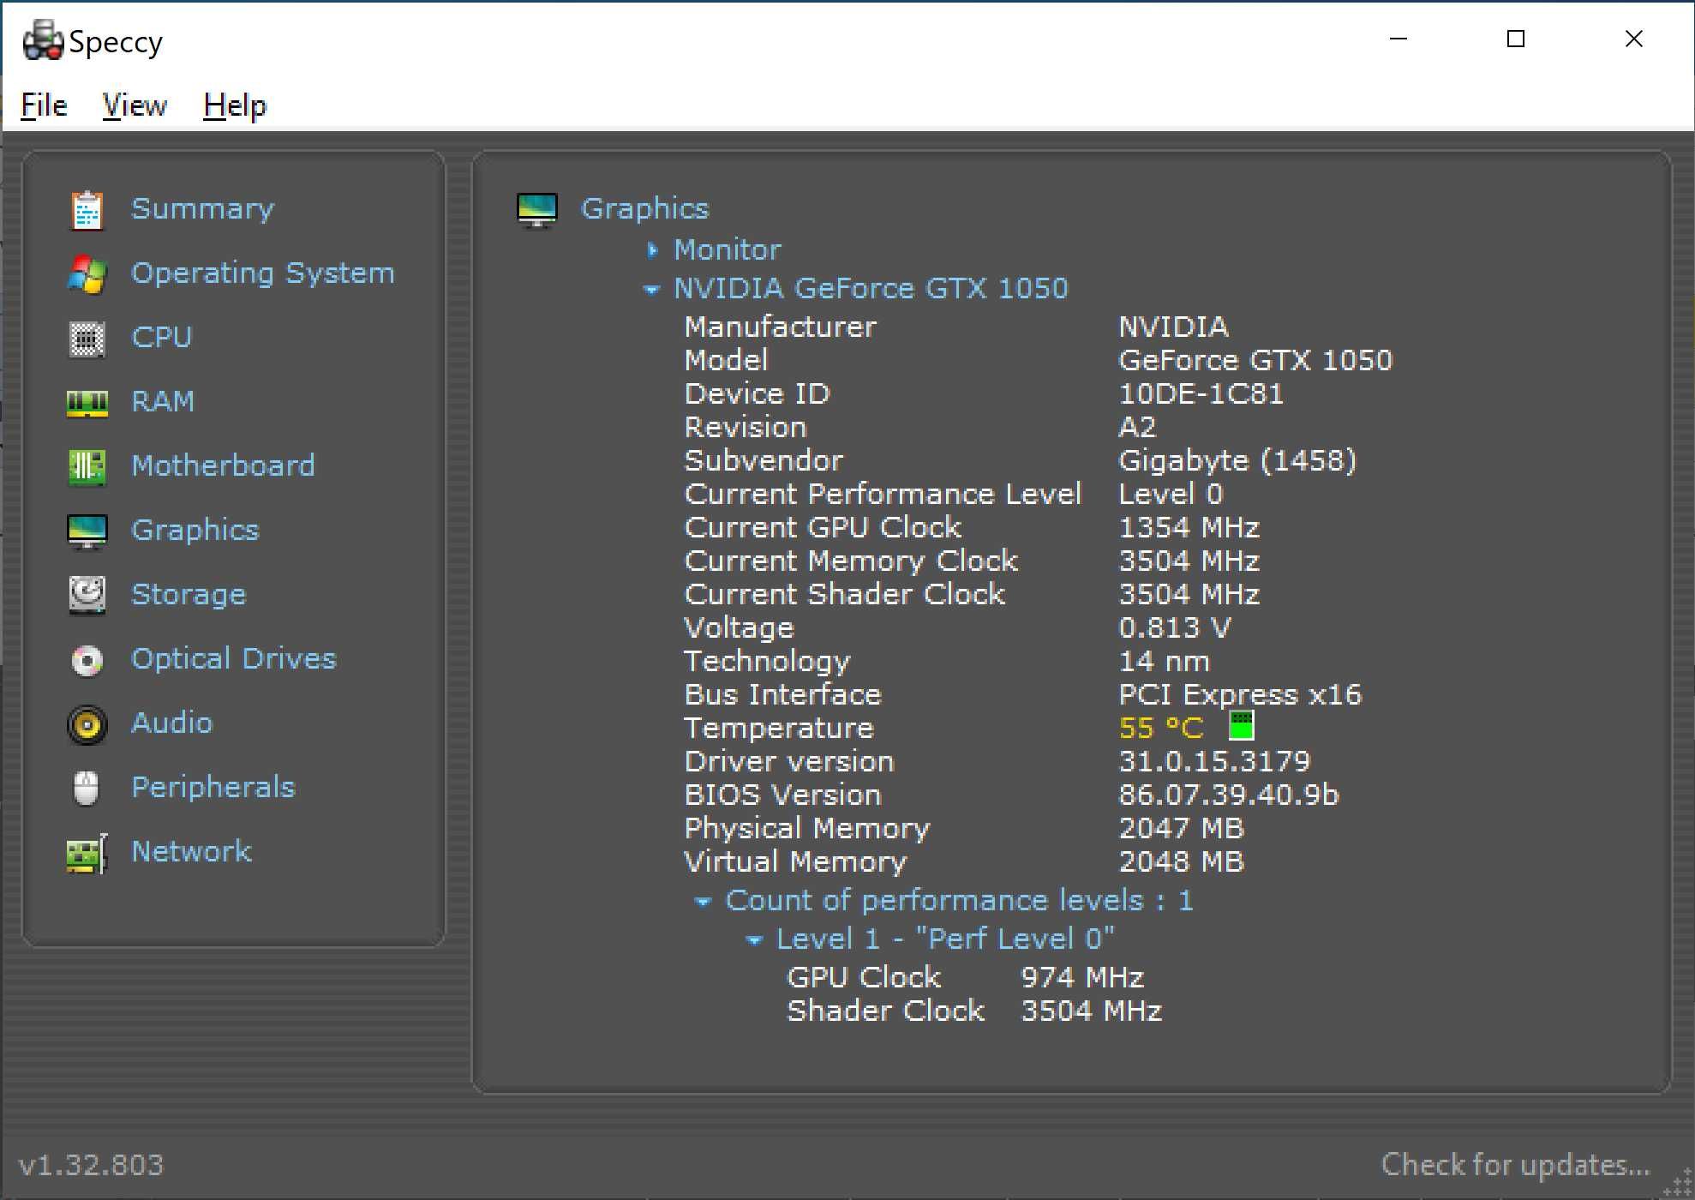Click the Subvendor value Gigabyte (1458)

[1237, 461]
